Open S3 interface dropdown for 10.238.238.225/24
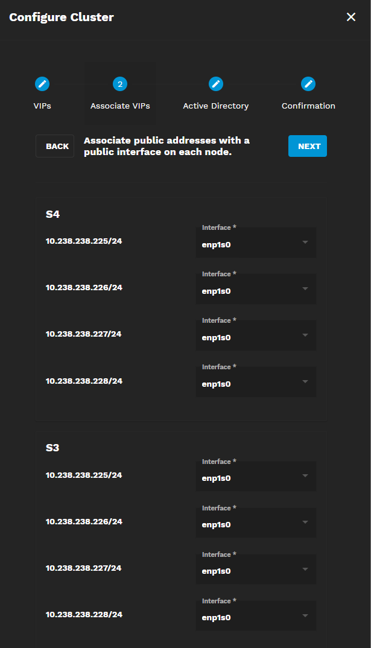 click(256, 477)
